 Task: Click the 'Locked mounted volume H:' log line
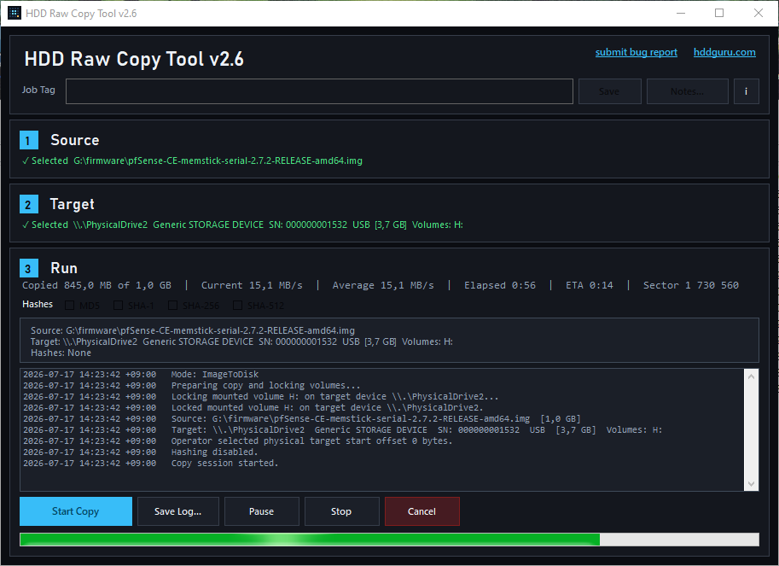tap(328, 407)
